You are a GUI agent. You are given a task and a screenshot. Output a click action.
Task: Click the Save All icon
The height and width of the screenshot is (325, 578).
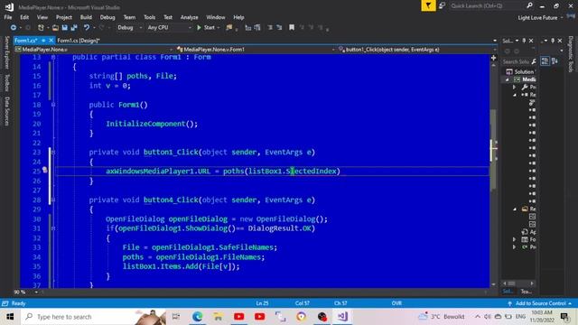[74, 28]
